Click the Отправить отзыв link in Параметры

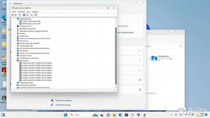(x=63, y=105)
